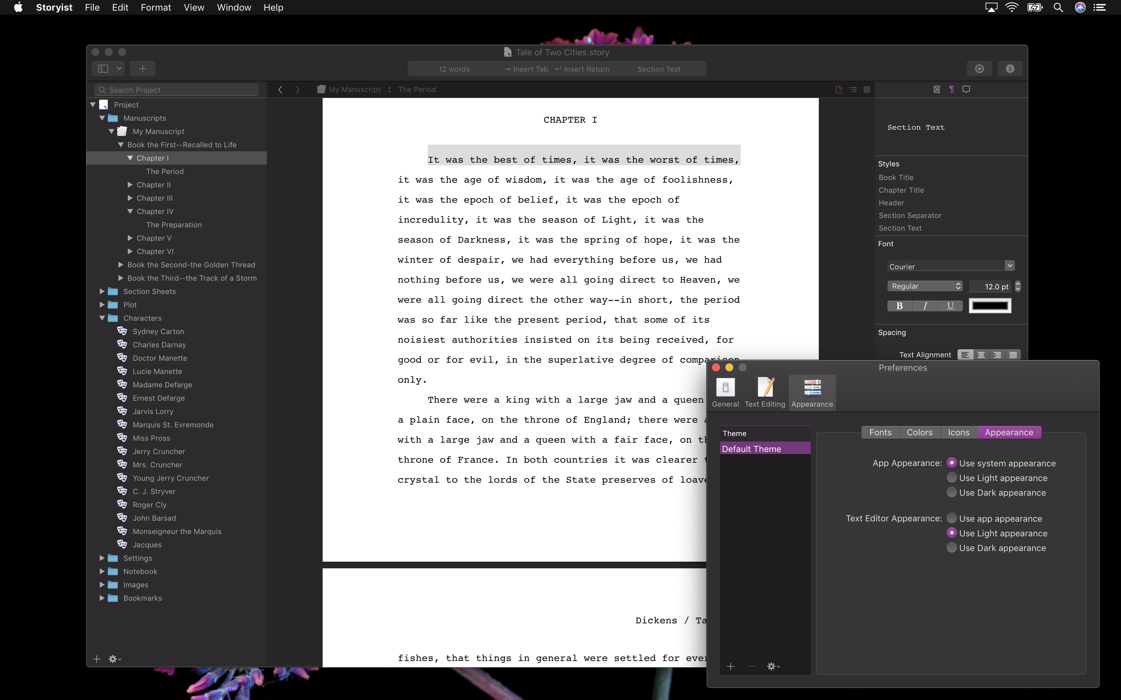Select Text Editor Use Dark appearance
This screenshot has height=700, width=1121.
click(952, 548)
